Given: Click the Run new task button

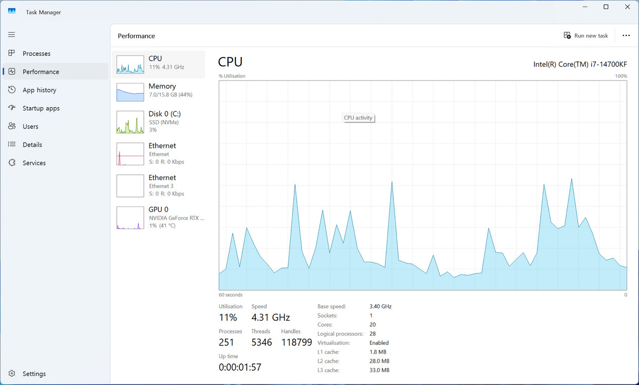Looking at the screenshot, I should click(x=586, y=35).
